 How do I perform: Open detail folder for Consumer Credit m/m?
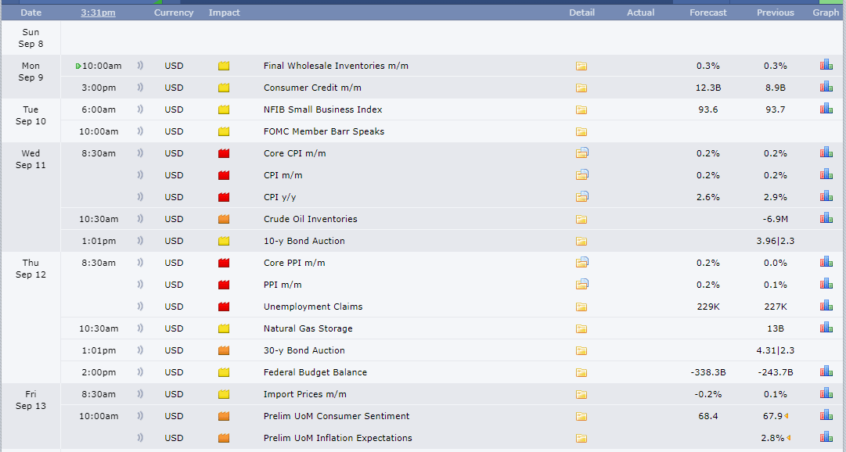coord(581,88)
